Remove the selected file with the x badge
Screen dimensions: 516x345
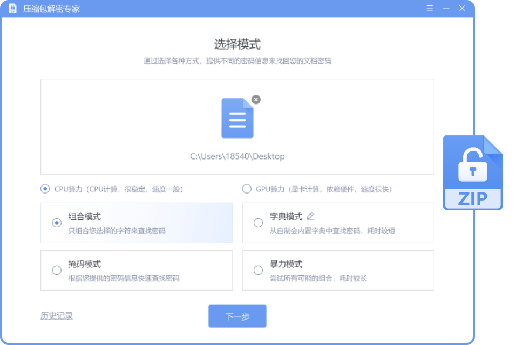[256, 100]
